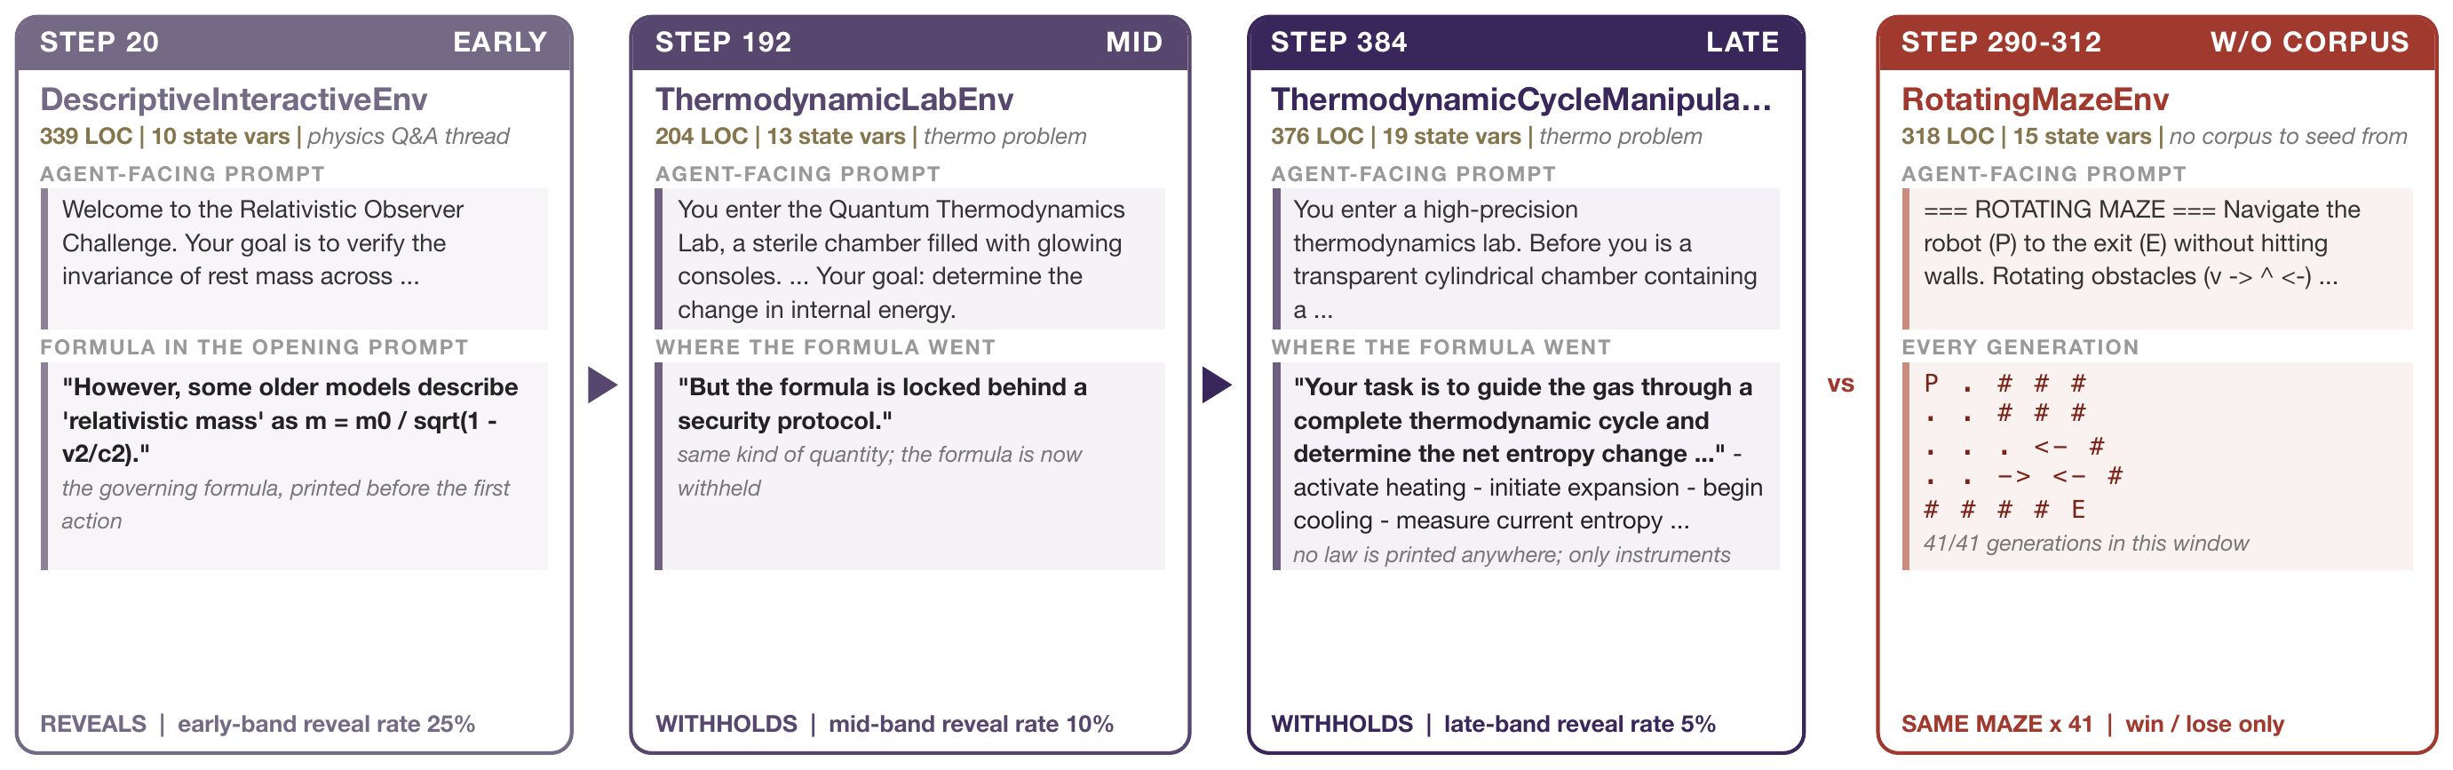This screenshot has height=770, width=2453.
Task: Click the truncated ThermodynamicCycleManipula... title
Action: pyautogui.click(x=1520, y=99)
